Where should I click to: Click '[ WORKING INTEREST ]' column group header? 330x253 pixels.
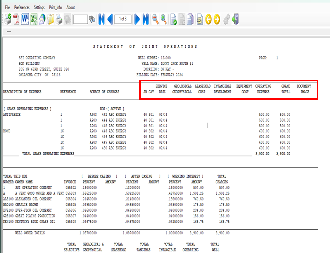185,176
